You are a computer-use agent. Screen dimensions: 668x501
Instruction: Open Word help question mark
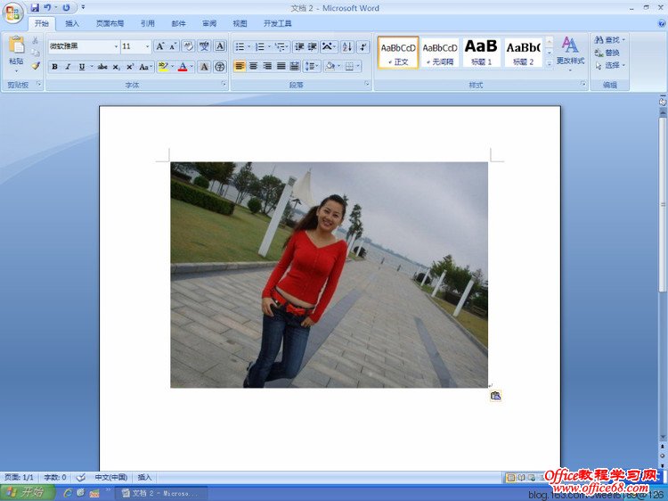(662, 23)
